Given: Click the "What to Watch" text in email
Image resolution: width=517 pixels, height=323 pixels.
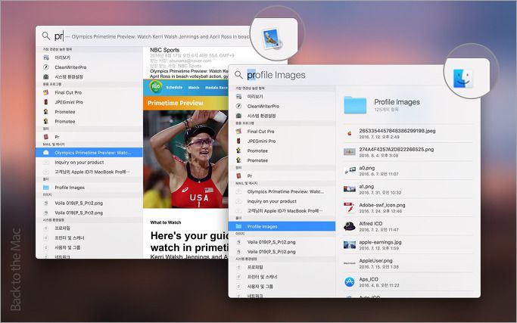Looking at the screenshot, I should [166, 222].
